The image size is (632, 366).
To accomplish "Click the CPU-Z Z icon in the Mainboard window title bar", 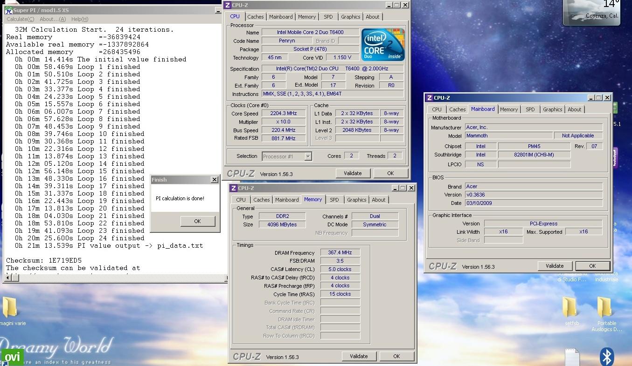I will (x=430, y=98).
